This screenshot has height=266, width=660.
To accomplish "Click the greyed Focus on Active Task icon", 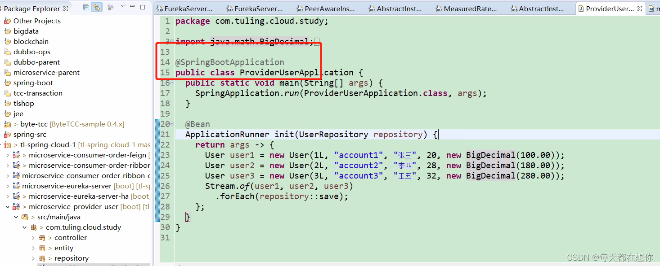I will click(x=110, y=8).
